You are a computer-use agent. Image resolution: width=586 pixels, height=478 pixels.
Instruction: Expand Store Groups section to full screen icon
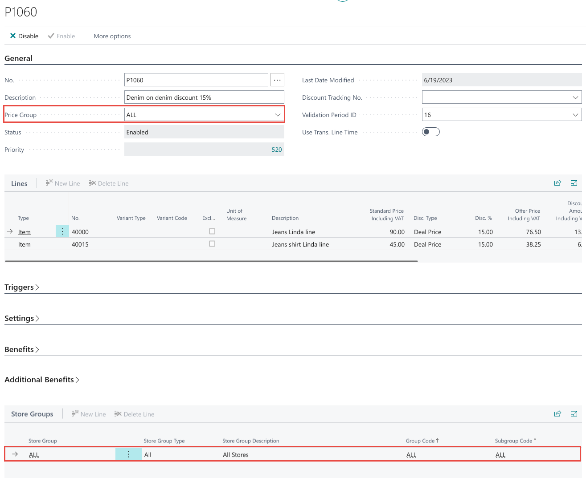(x=574, y=413)
